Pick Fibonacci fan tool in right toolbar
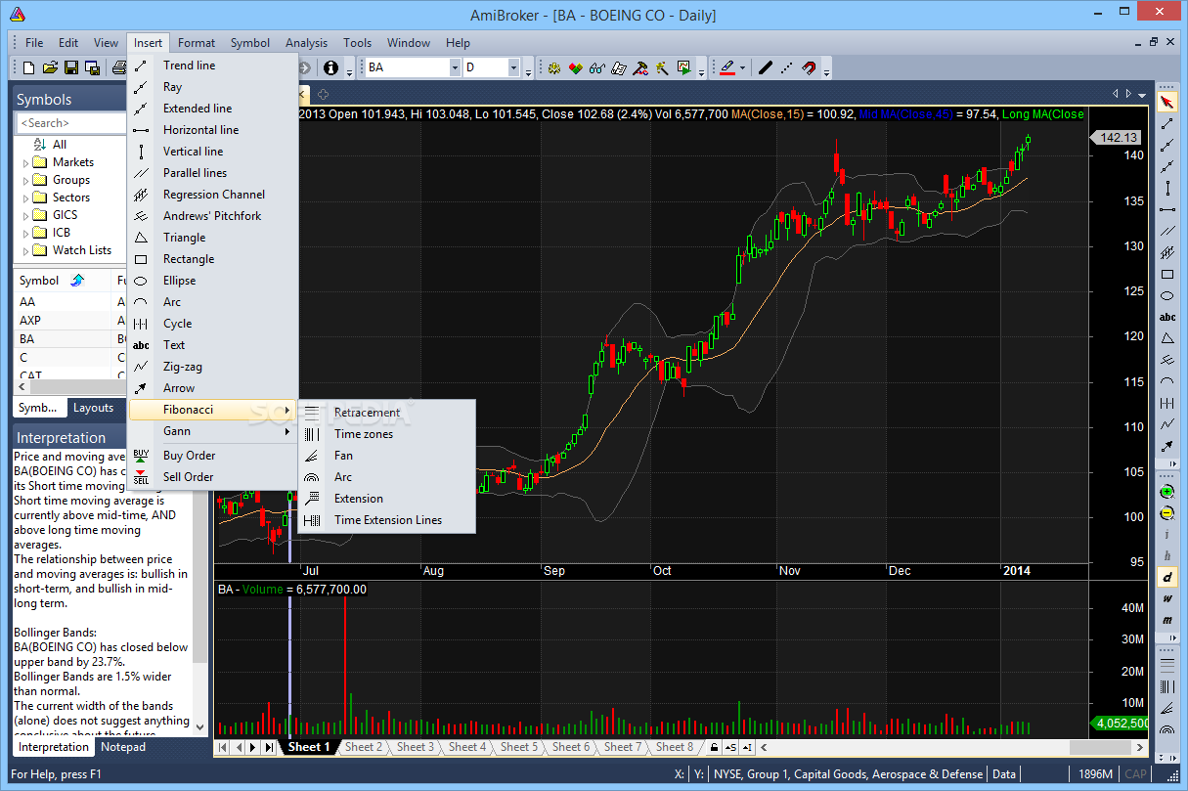The image size is (1188, 791). (x=1167, y=708)
